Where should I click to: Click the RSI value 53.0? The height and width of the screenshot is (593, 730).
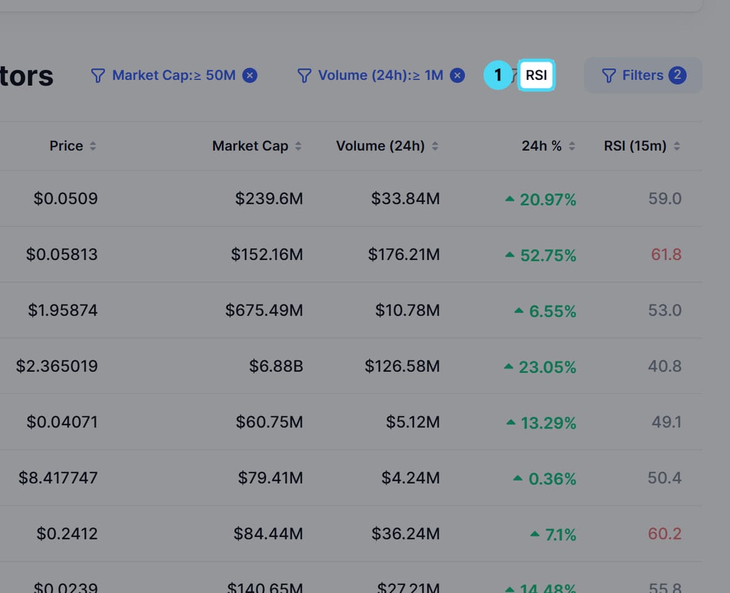tap(665, 311)
